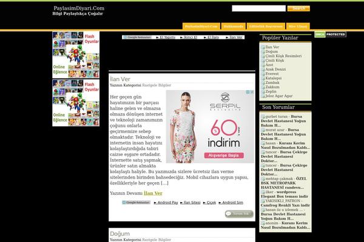Click the lower Flash Oyunlar banner
The height and width of the screenshot is (242, 364).
(x=76, y=103)
